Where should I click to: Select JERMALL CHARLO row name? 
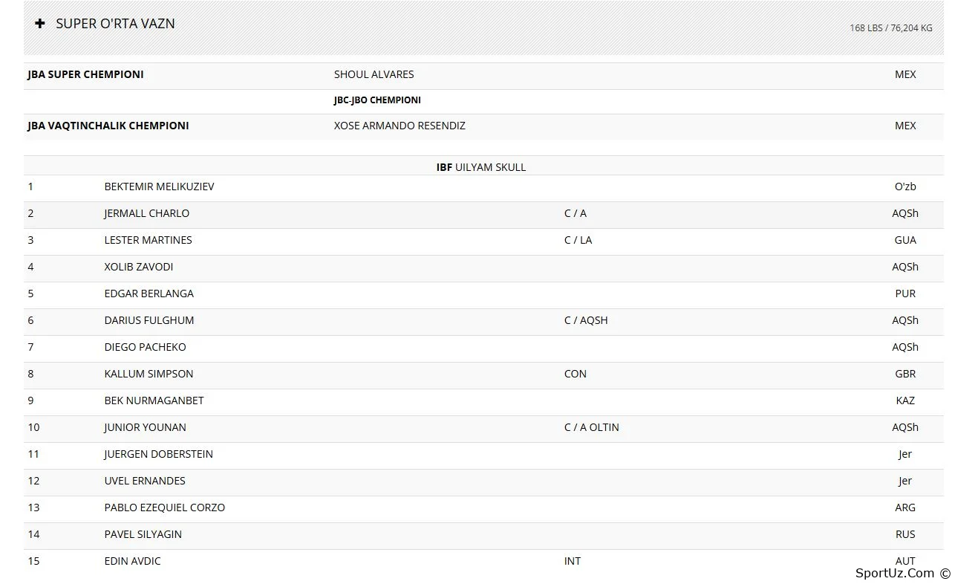point(147,213)
